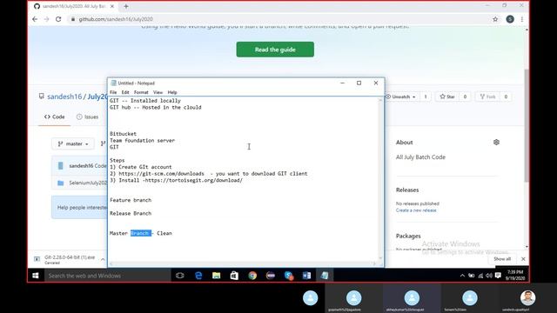The image size is (557, 313).
Task: Open Skype from the taskbar
Action: 288,276
